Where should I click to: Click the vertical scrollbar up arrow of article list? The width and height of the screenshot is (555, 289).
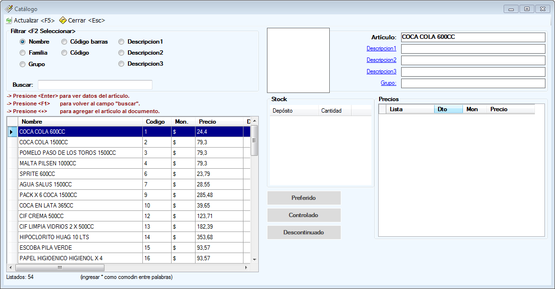(254, 121)
